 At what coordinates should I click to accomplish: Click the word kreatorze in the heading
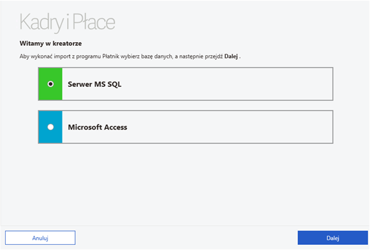point(67,43)
